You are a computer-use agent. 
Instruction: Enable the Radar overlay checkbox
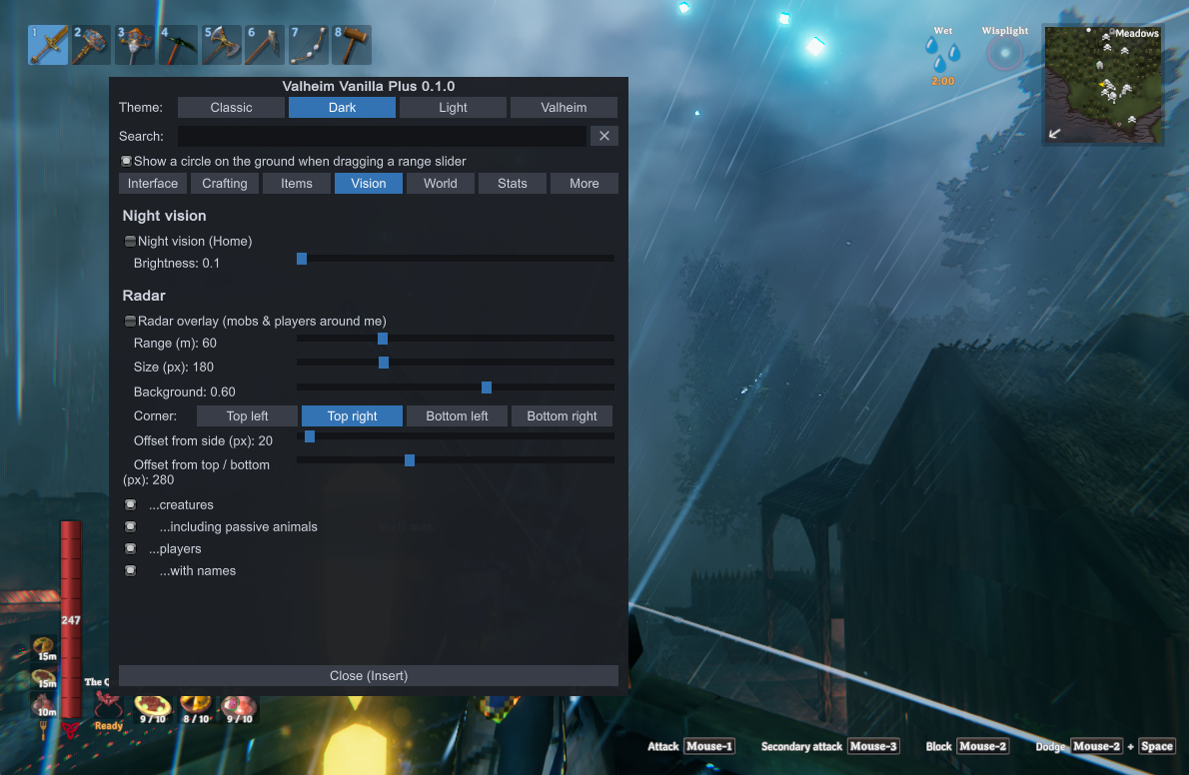click(x=131, y=321)
